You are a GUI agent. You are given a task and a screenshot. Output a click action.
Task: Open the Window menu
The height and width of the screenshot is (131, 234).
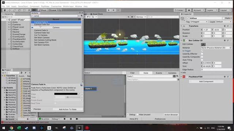click(x=78, y=7)
